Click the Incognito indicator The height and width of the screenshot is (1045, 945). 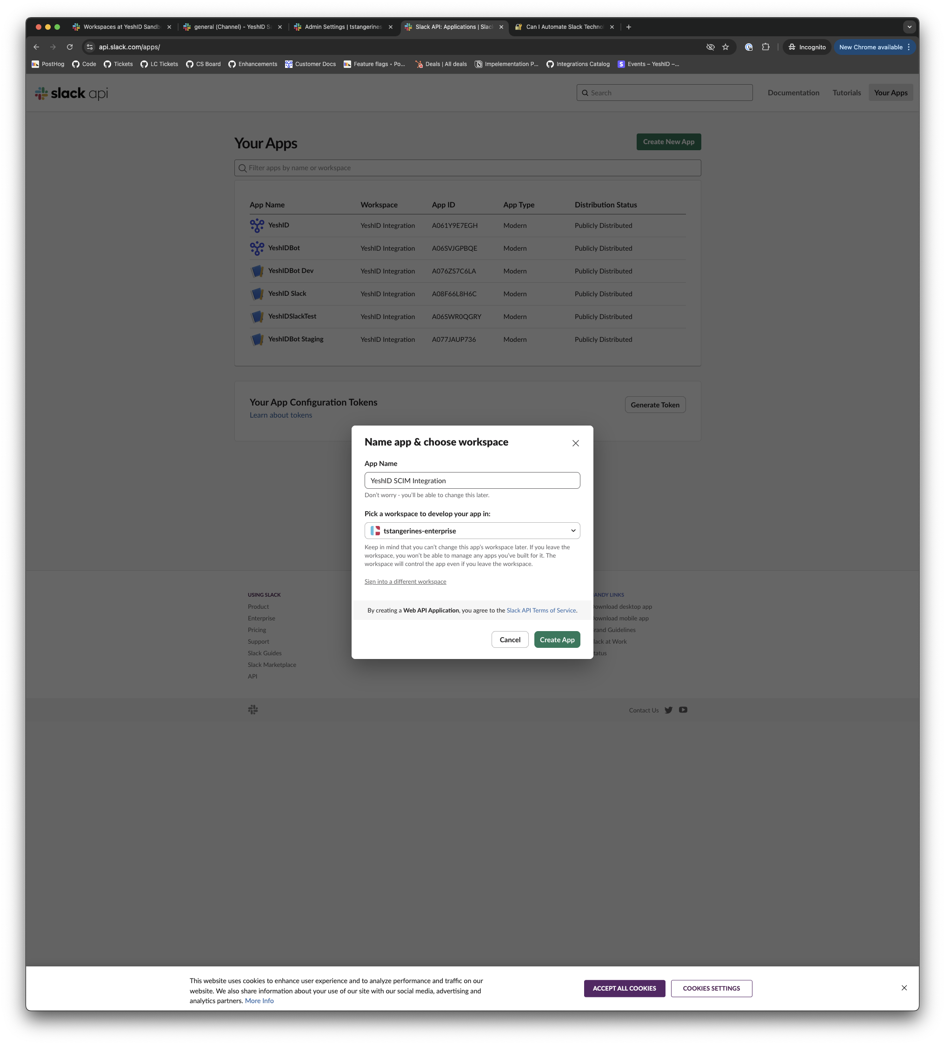pyautogui.click(x=806, y=47)
